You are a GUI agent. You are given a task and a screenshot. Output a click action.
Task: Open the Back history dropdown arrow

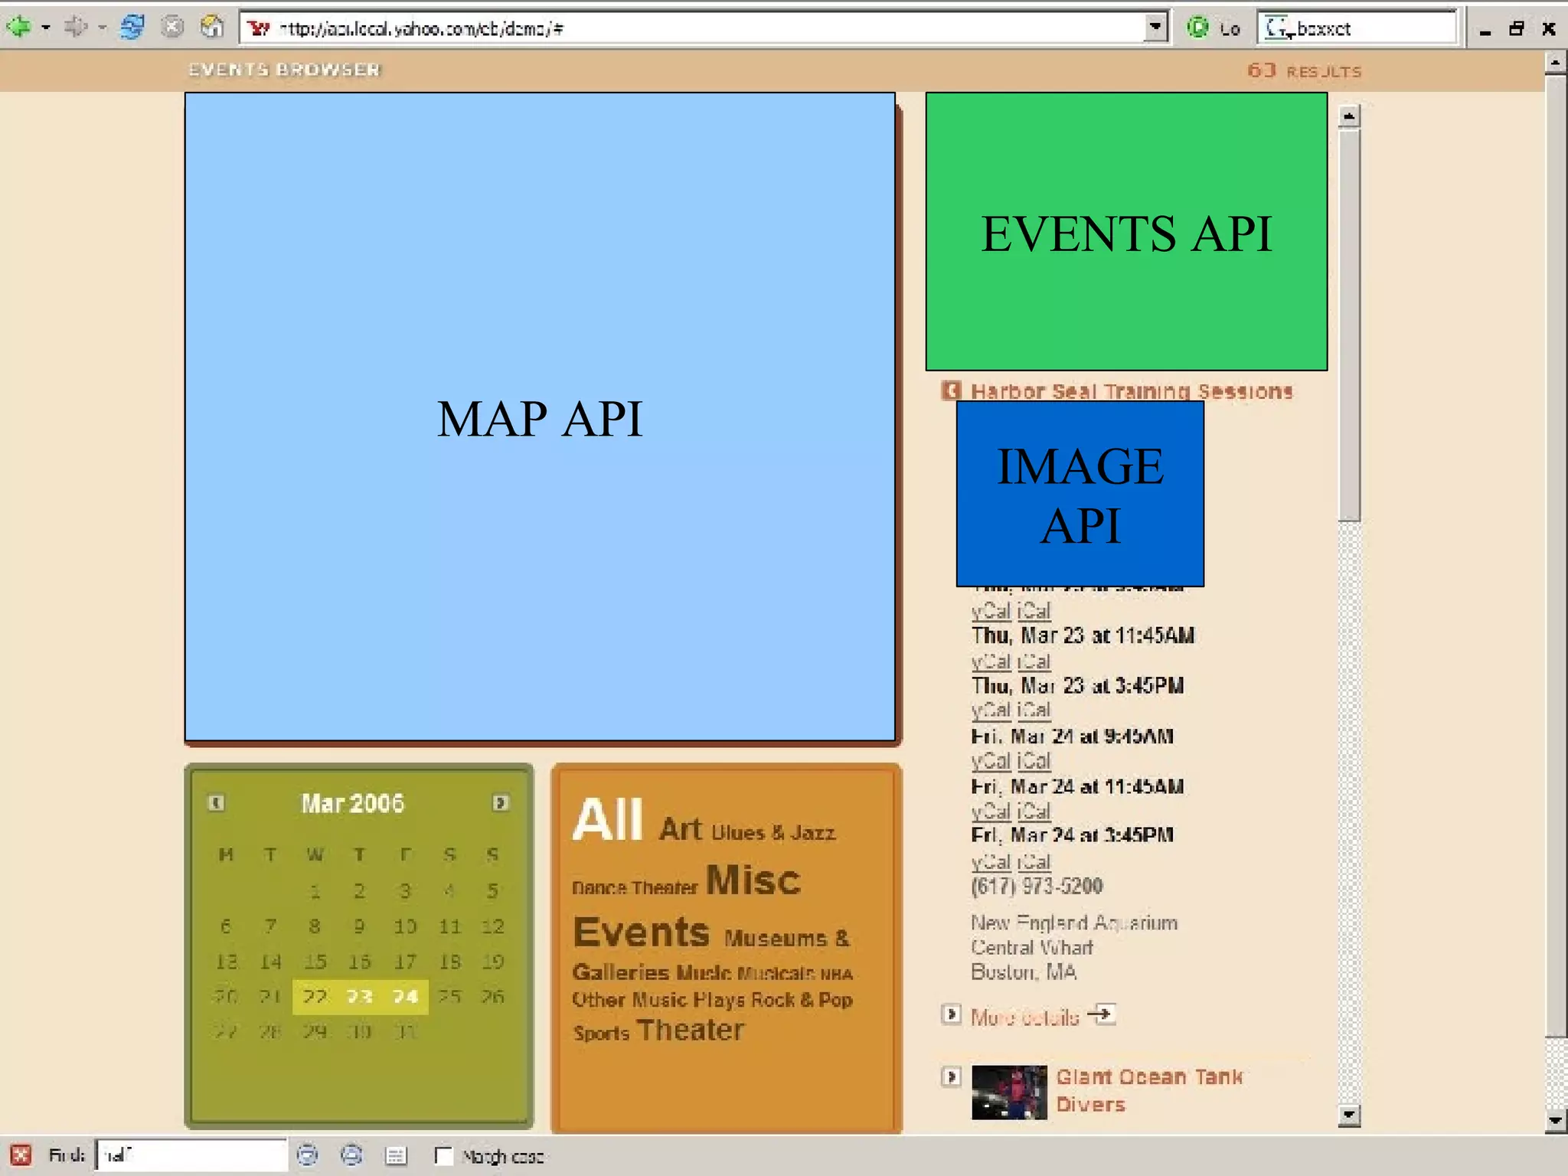(x=46, y=28)
